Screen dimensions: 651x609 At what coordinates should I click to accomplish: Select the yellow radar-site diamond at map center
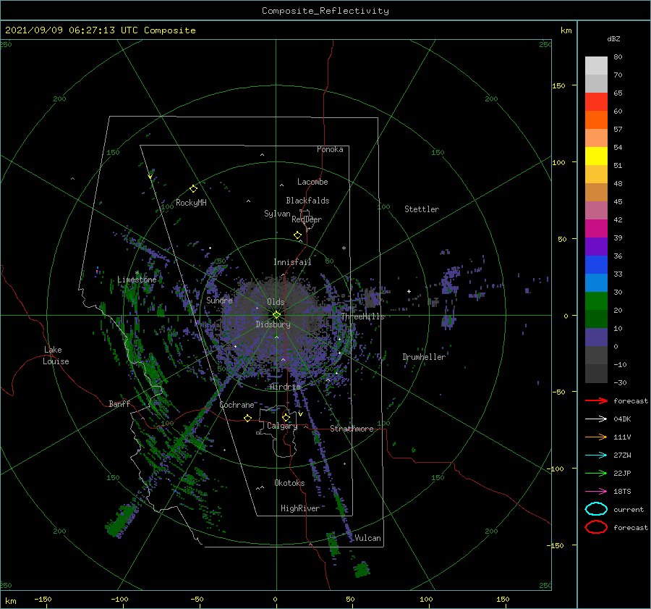coord(276,315)
